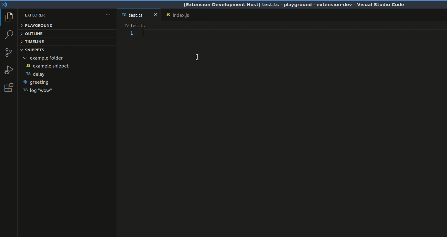The image size is (447, 237).
Task: Open the example snippet item
Action: click(x=51, y=66)
